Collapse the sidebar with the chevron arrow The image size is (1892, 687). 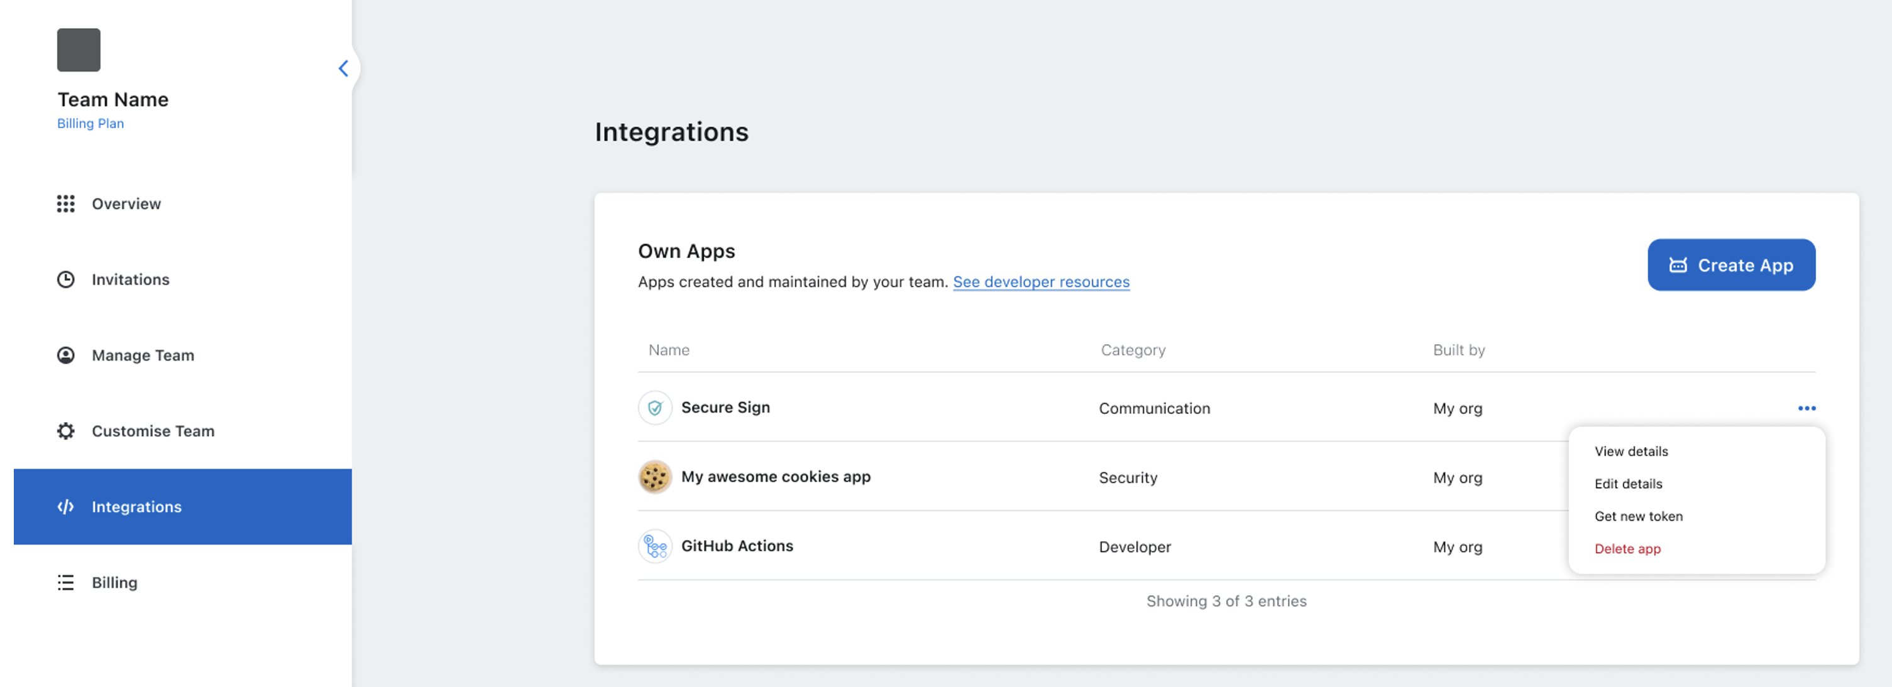tap(343, 68)
